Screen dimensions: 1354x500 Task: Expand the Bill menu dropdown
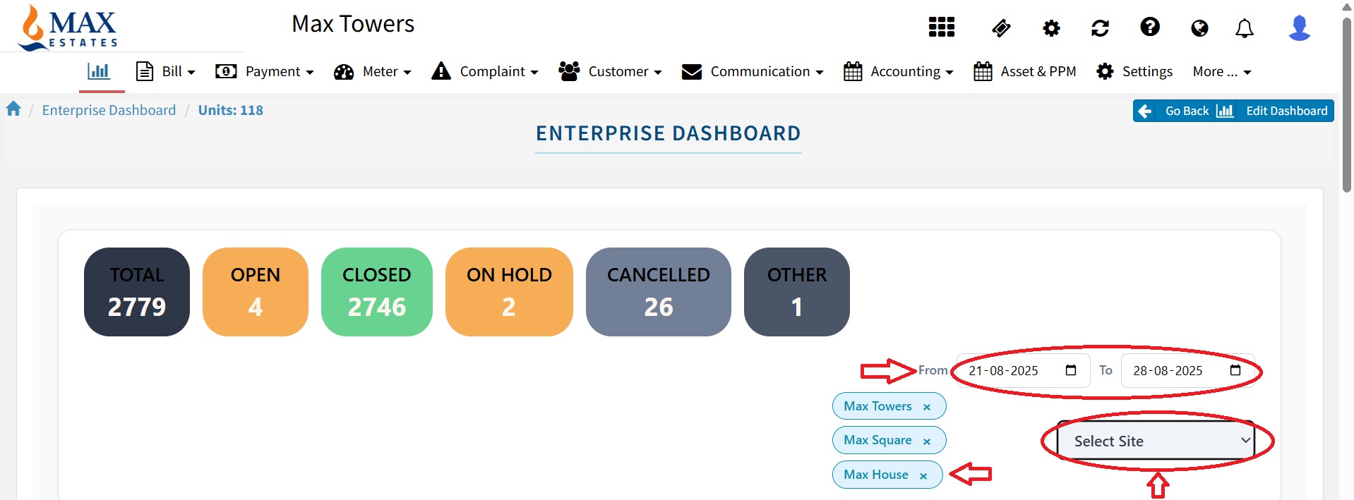pos(166,71)
